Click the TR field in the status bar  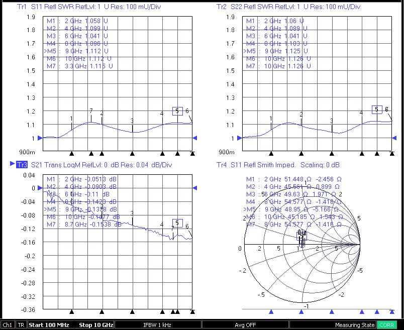[21, 325]
